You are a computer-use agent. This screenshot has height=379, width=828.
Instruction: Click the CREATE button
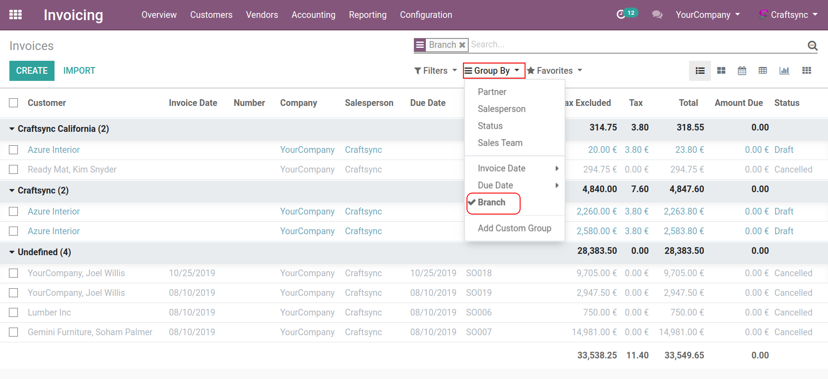coord(32,71)
